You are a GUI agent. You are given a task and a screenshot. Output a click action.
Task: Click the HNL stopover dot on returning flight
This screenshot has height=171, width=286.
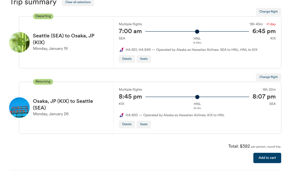coord(197,97)
